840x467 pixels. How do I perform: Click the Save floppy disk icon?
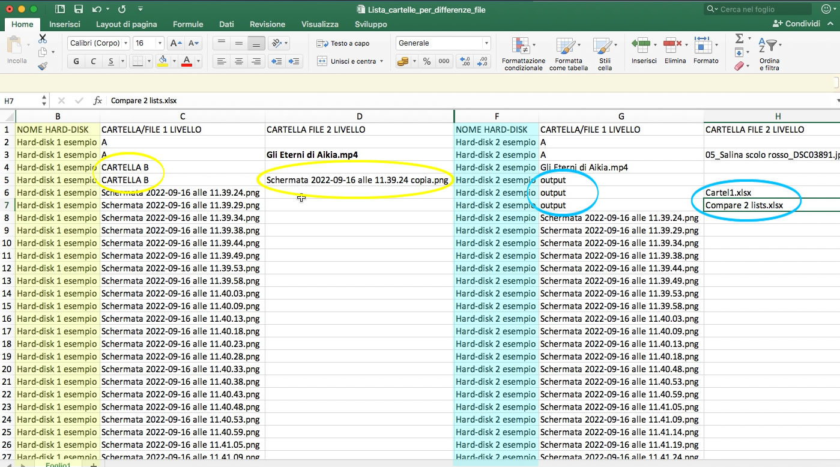[x=79, y=10]
